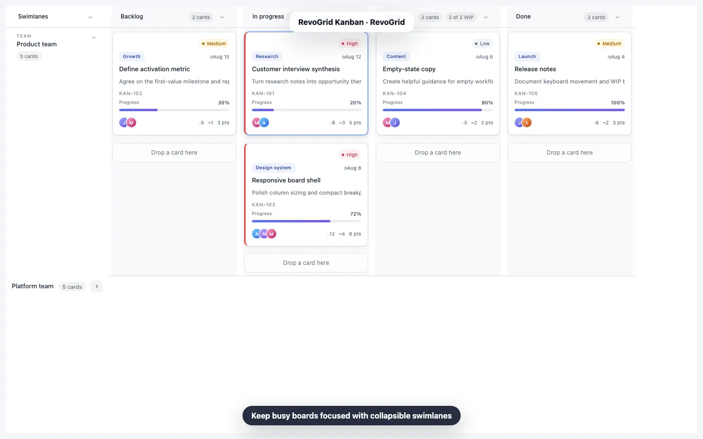
Task: Click the subtask count 3 on Customer interview synthesis
Action: coord(342,123)
